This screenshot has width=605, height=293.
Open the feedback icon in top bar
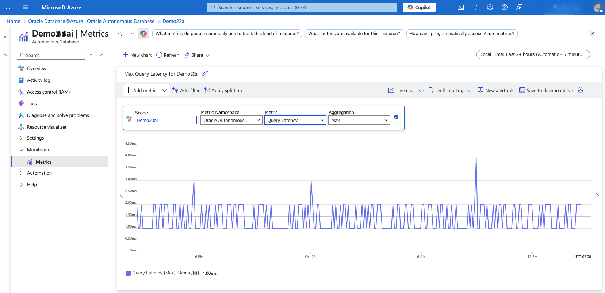click(x=519, y=7)
